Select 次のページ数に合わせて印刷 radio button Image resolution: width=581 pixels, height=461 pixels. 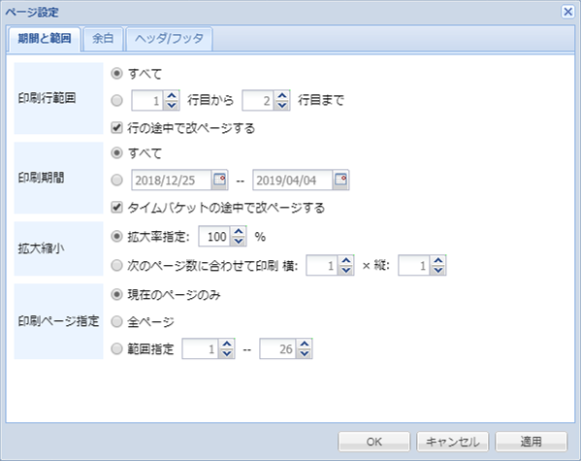(116, 265)
